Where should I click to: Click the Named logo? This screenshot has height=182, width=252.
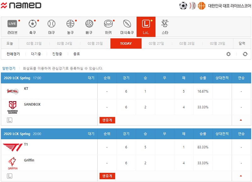[21, 5]
